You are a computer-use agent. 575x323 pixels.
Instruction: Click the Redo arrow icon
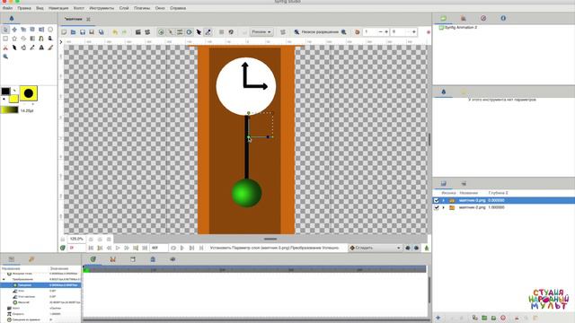click(124, 32)
